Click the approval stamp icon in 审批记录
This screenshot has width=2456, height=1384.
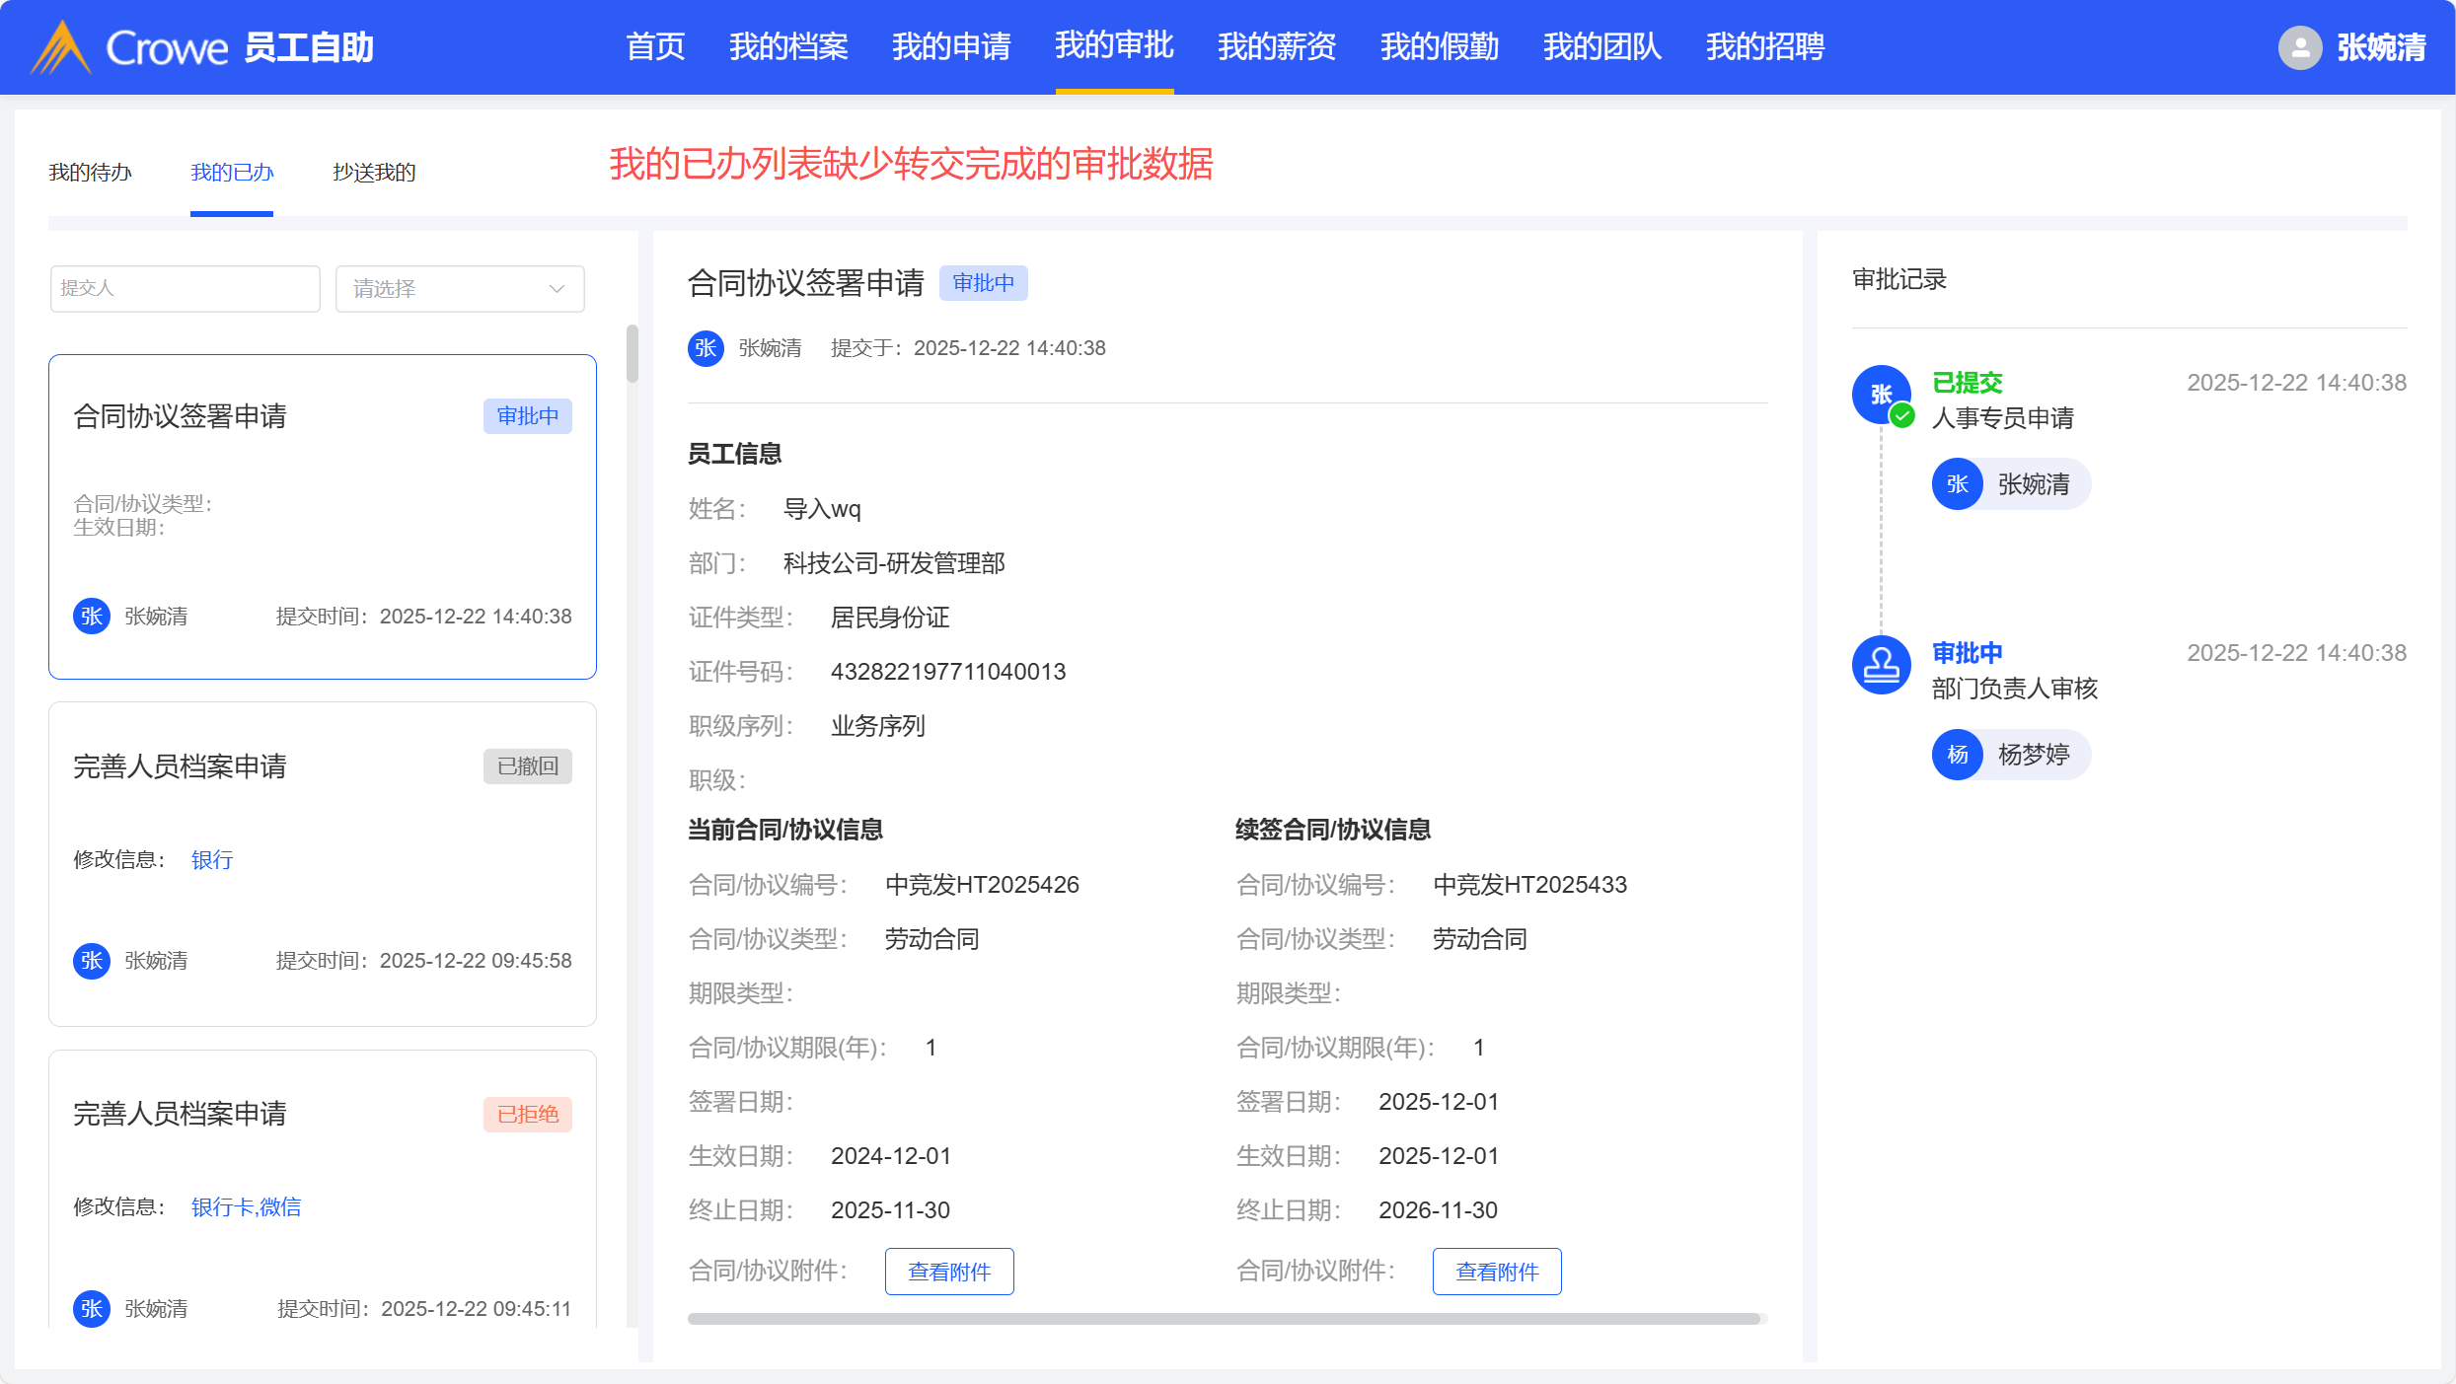pyautogui.click(x=1881, y=665)
